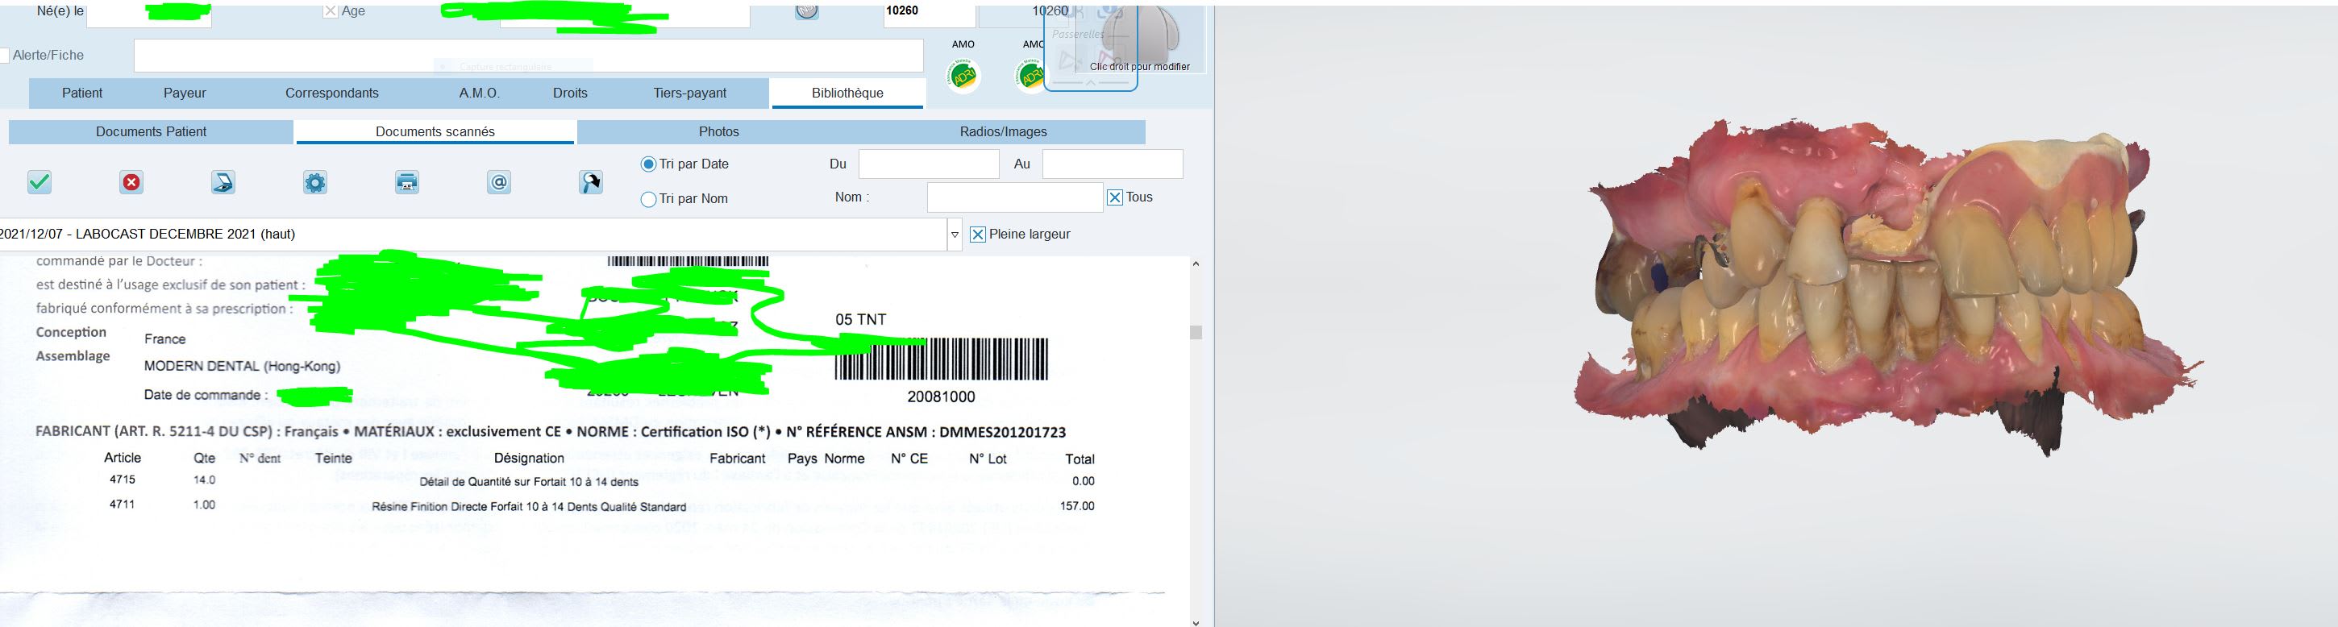Click the Du start date field
This screenshot has width=2338, height=627.
(x=928, y=164)
